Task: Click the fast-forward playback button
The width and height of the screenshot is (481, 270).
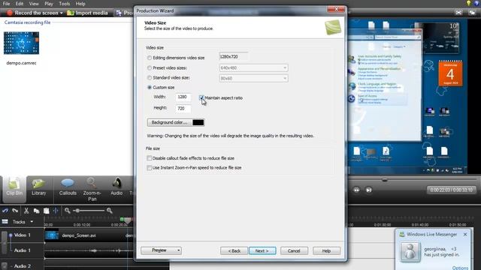Action: (356, 190)
